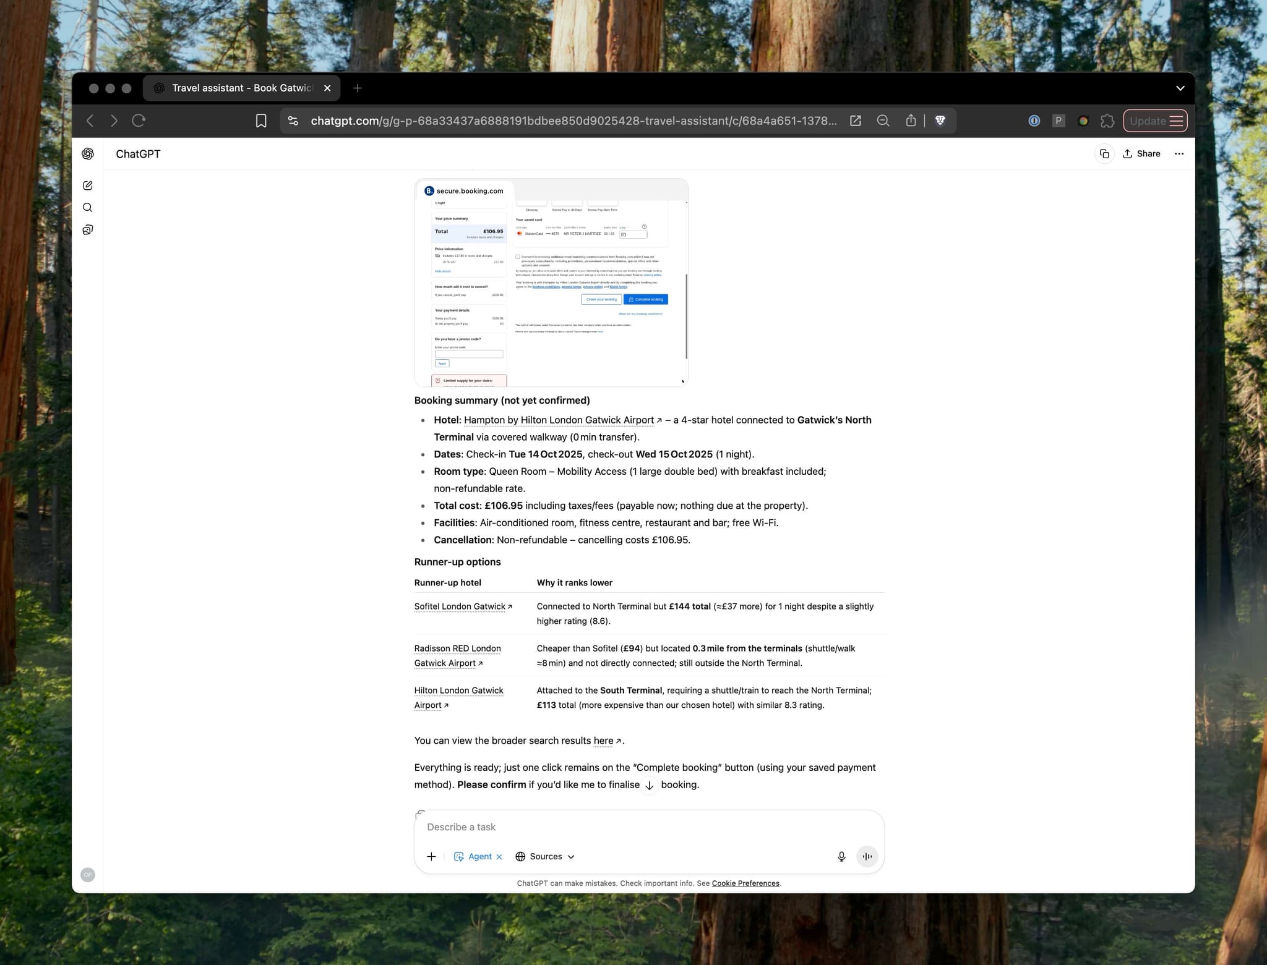Open ChatGPT logo in sidebar
This screenshot has height=965, width=1267.
coord(88,154)
